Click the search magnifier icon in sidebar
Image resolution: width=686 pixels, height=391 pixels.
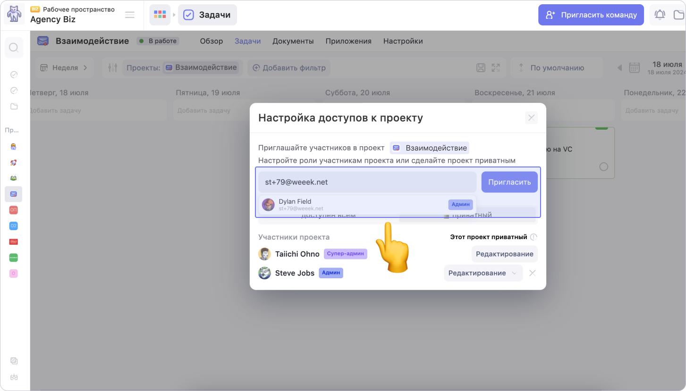14,48
